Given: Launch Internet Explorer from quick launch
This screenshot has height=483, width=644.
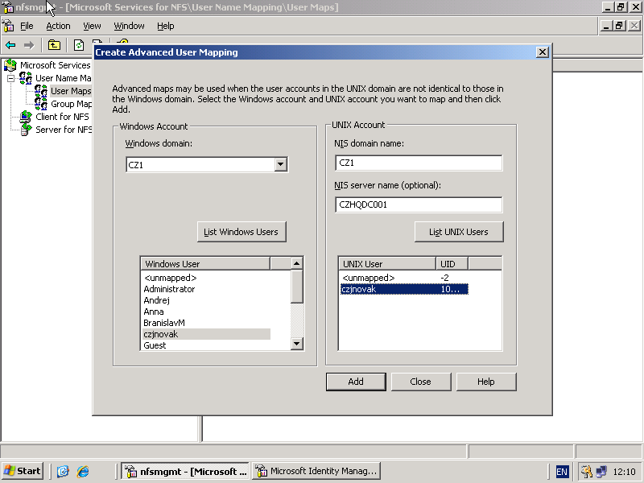Looking at the screenshot, I should tap(83, 471).
